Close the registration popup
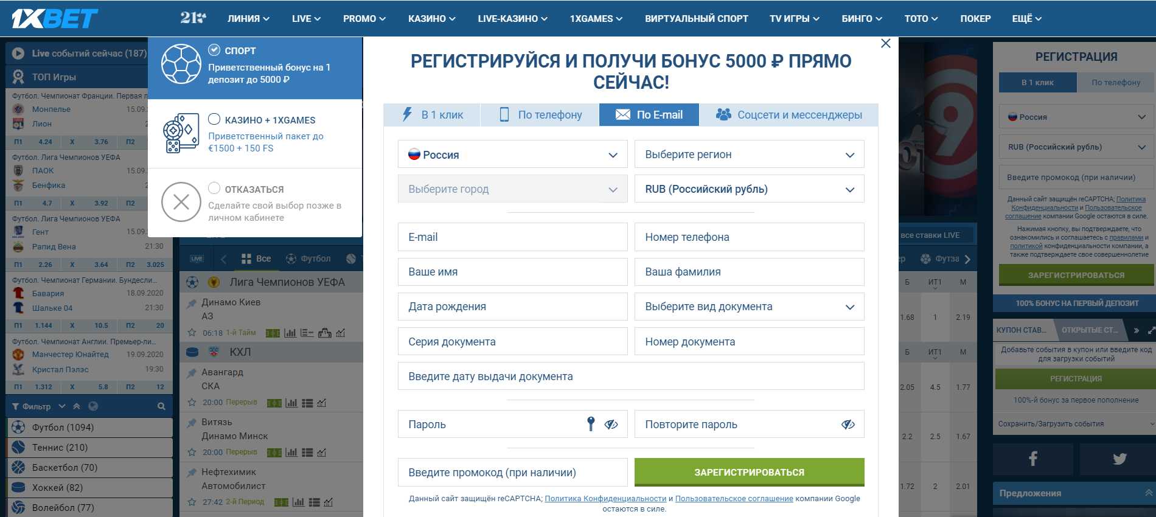Viewport: 1156px width, 517px height. (885, 43)
